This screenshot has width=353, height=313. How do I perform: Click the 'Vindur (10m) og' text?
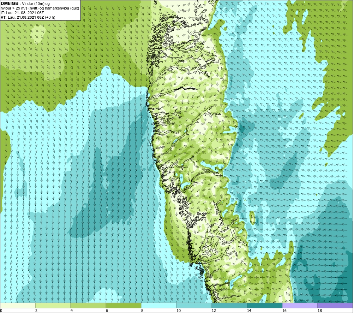(x=36, y=4)
